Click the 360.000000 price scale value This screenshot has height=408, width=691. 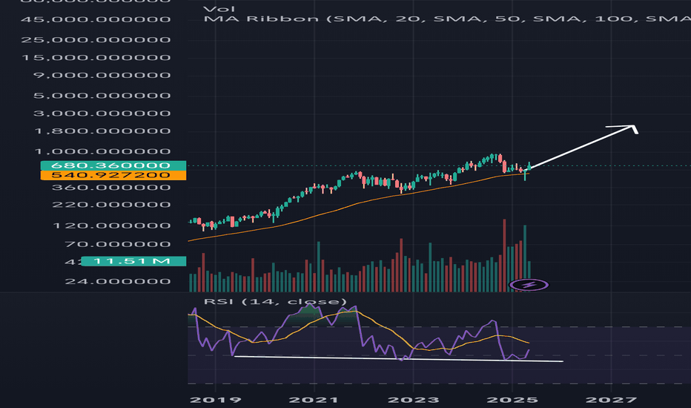[111, 188]
